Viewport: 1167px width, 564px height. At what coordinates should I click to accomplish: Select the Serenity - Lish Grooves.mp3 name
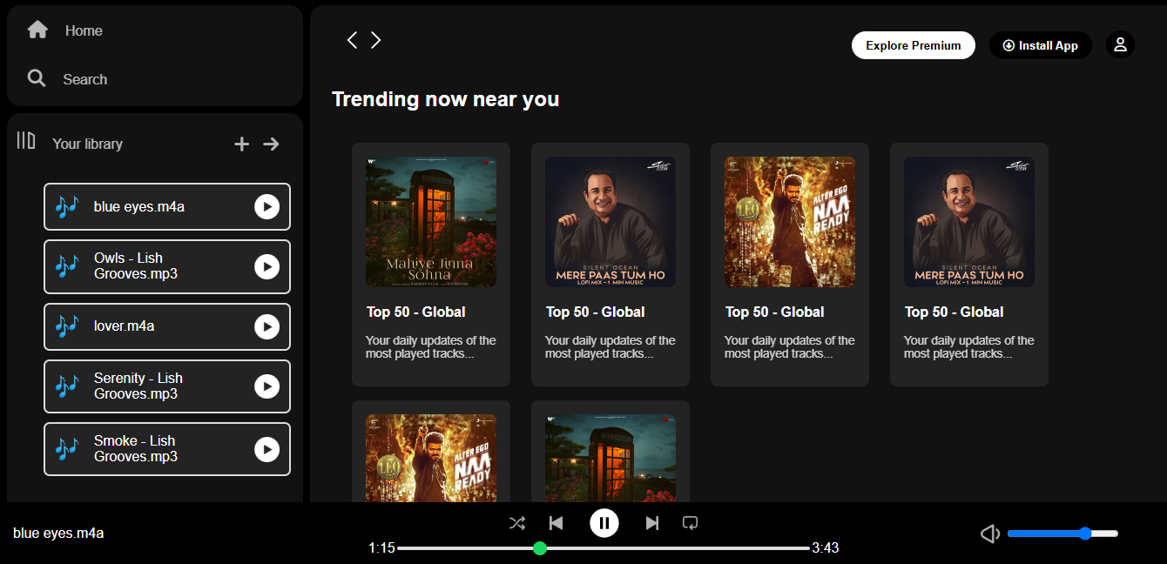pyautogui.click(x=138, y=386)
